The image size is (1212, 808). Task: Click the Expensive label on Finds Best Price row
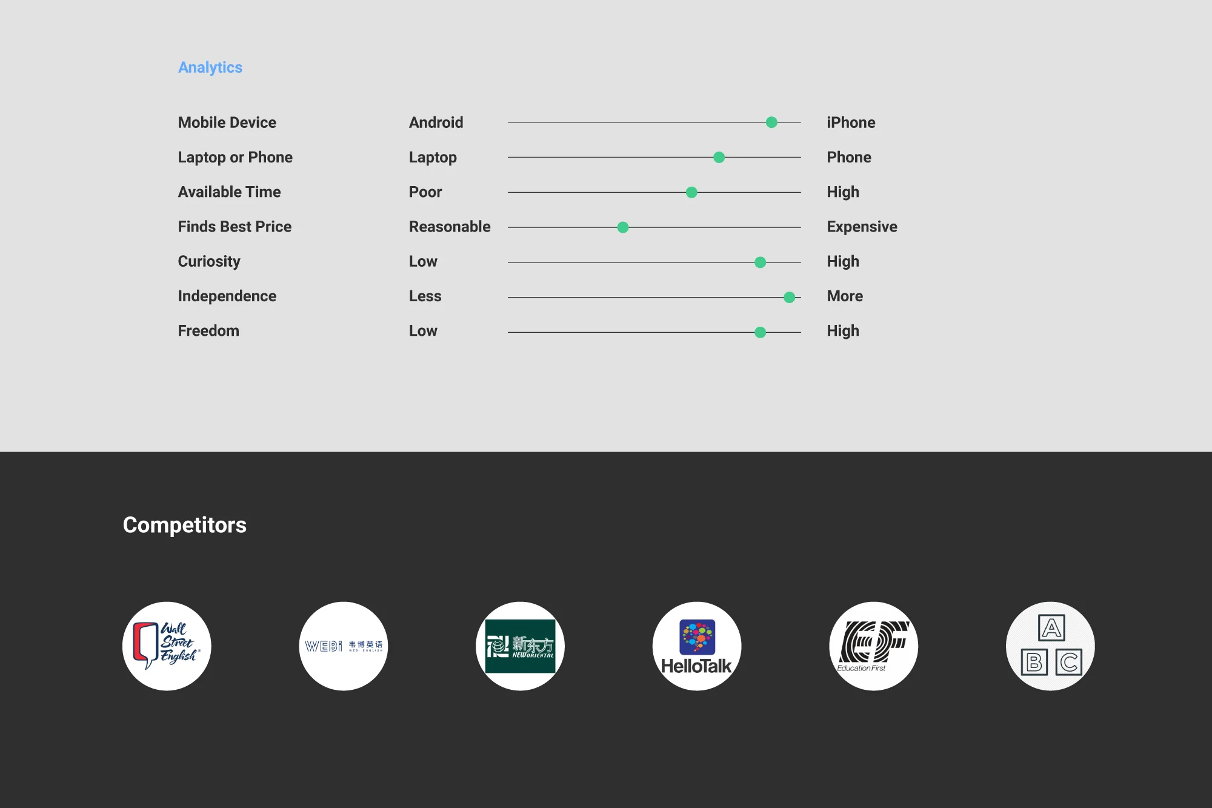862,227
